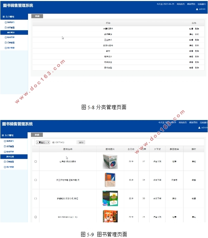Toggle the 不推荐 status for the 天工开物 row
The height and width of the screenshot is (238, 208).
click(174, 180)
